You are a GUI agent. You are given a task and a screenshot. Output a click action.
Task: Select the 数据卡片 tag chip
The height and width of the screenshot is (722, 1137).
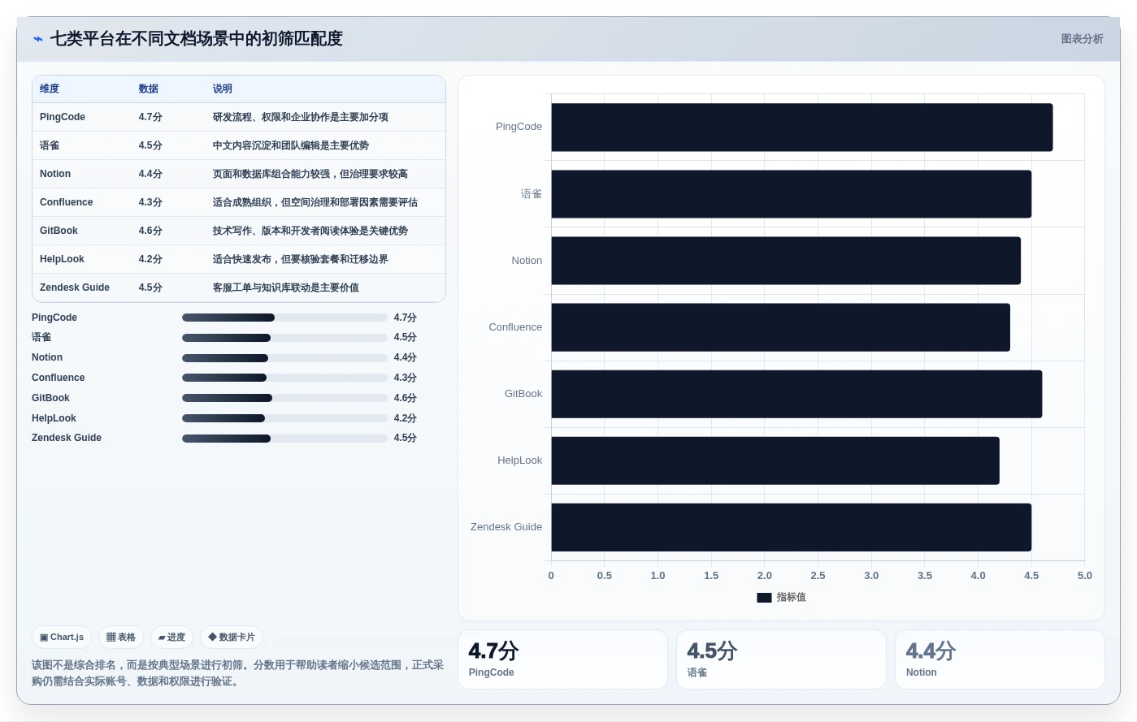(232, 638)
